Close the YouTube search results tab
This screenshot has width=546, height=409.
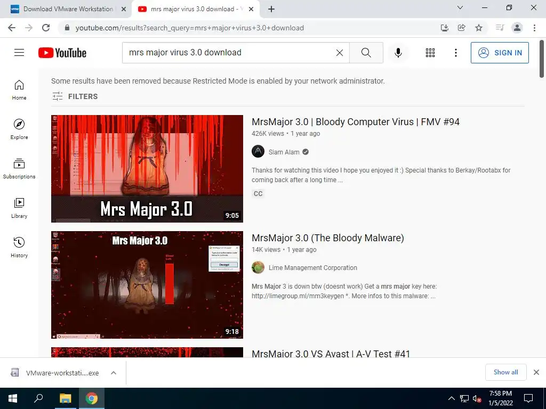pyautogui.click(x=251, y=10)
